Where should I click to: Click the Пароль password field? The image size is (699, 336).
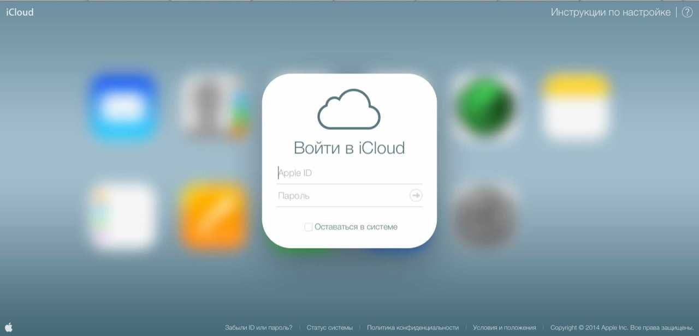tap(341, 196)
